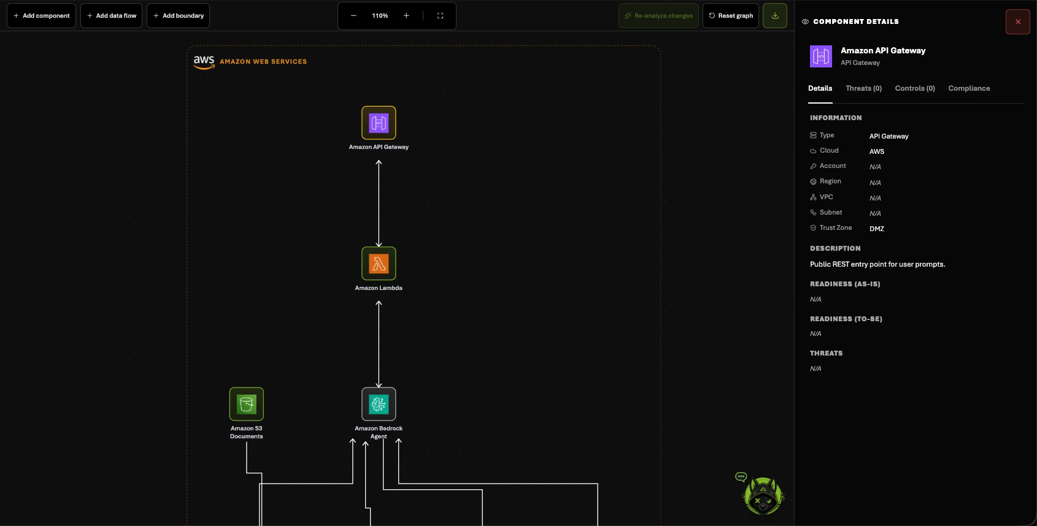Click the Trust Zone value DMZ
Viewport: 1037px width, 526px height.
pyautogui.click(x=877, y=229)
